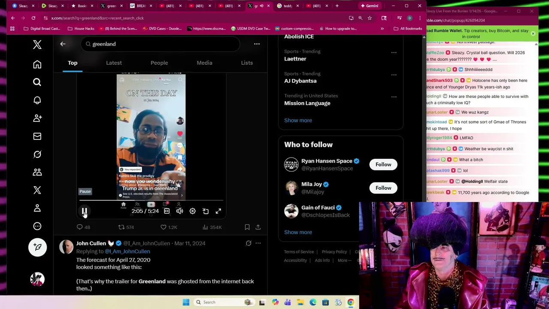The height and width of the screenshot is (309, 549).
Task: Open Grok icon in X sidebar
Action: coord(37,154)
